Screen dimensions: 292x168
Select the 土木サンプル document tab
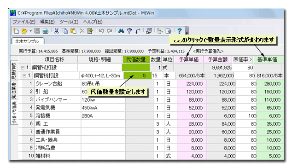28,41
